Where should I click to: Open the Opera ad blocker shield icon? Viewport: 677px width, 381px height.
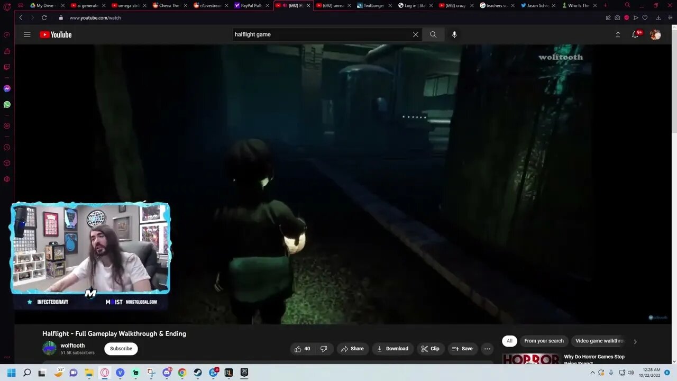coord(627,17)
